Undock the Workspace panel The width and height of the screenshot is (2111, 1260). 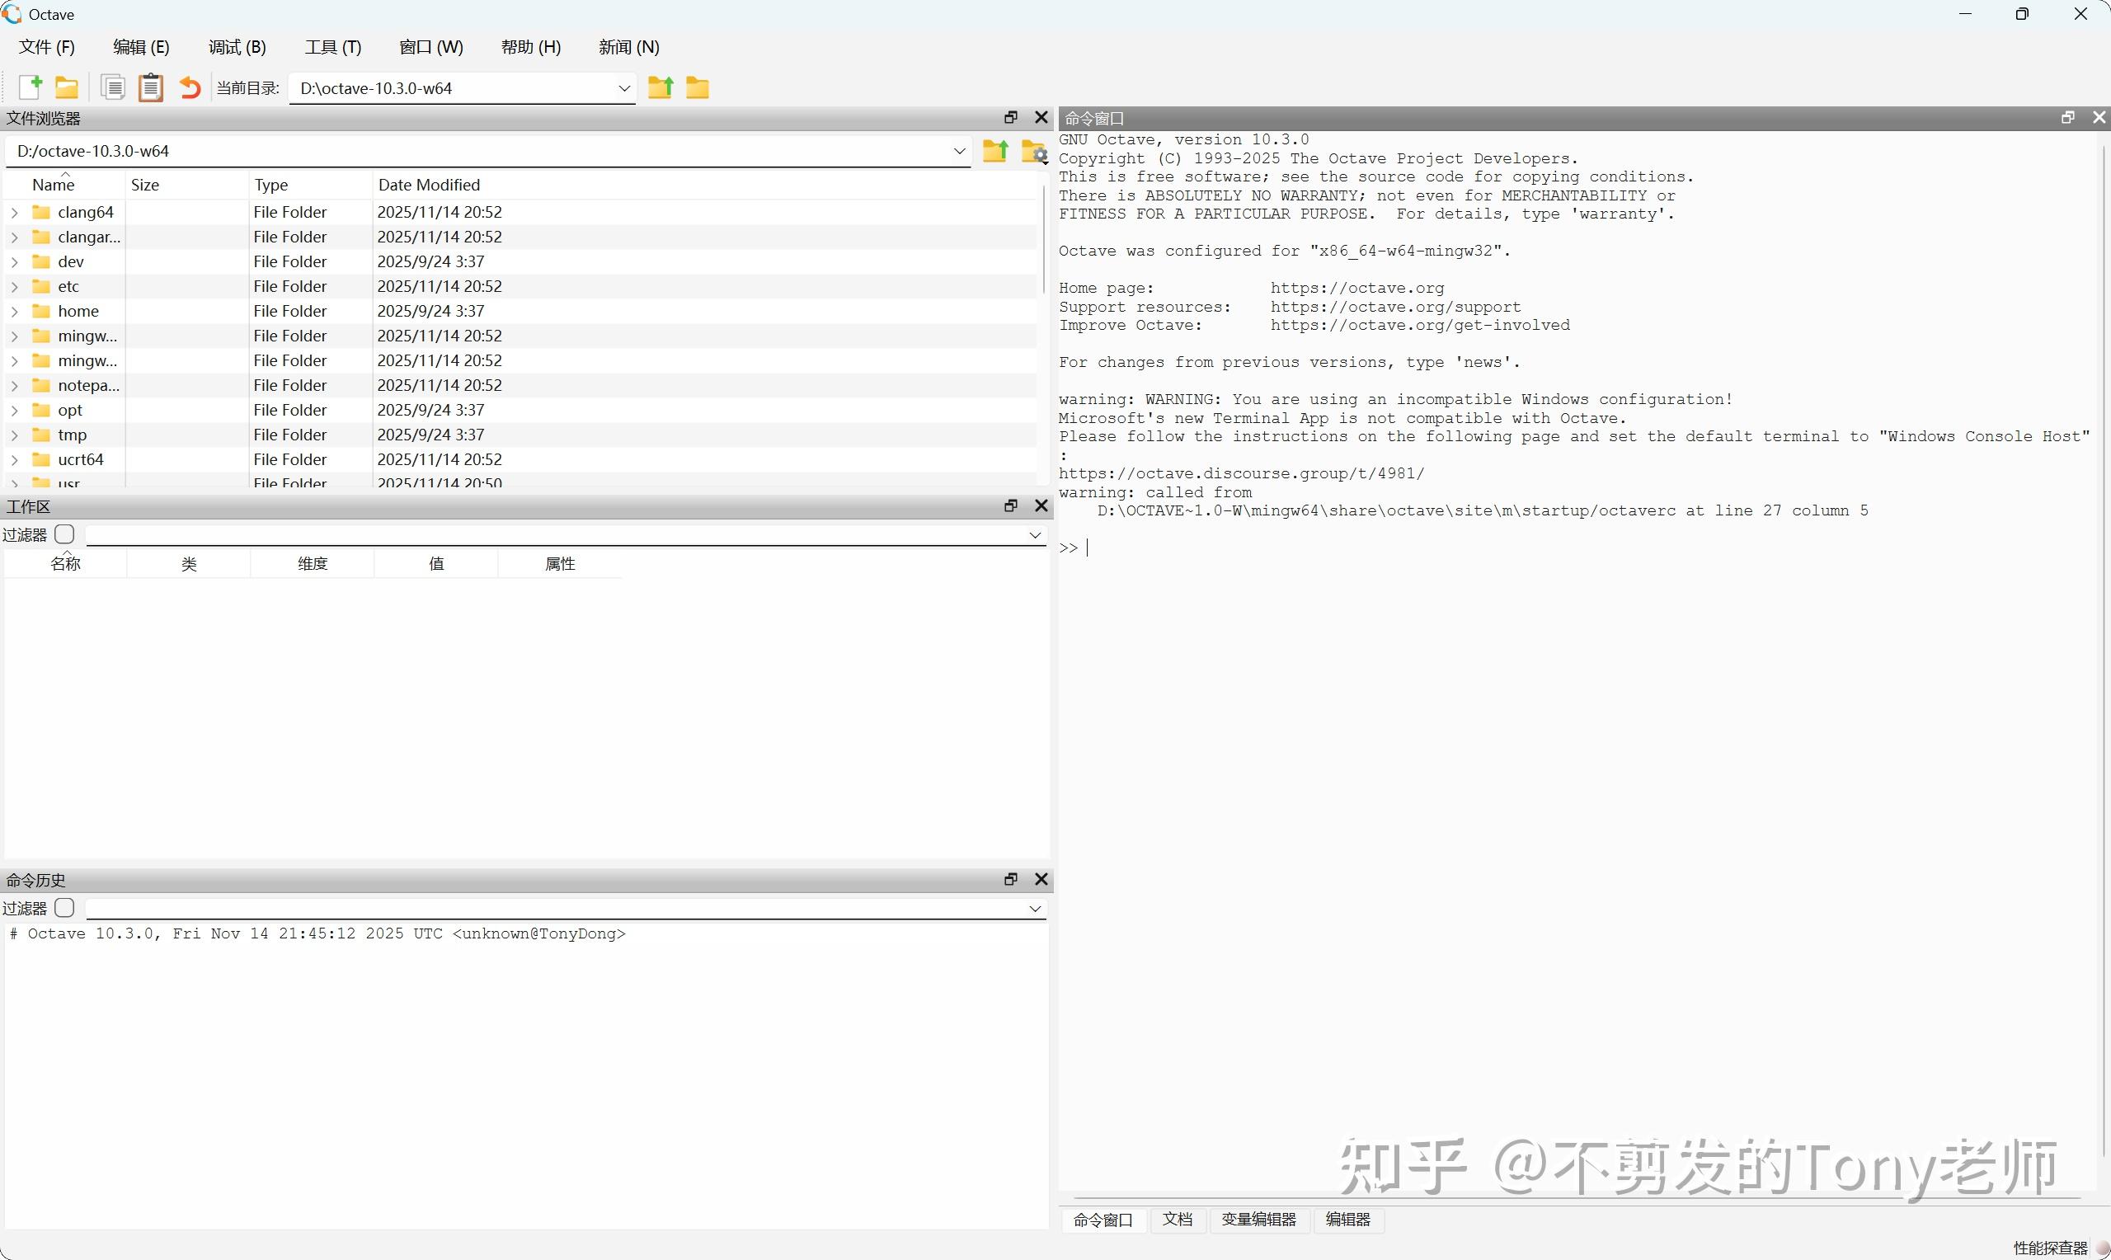[x=1010, y=505]
